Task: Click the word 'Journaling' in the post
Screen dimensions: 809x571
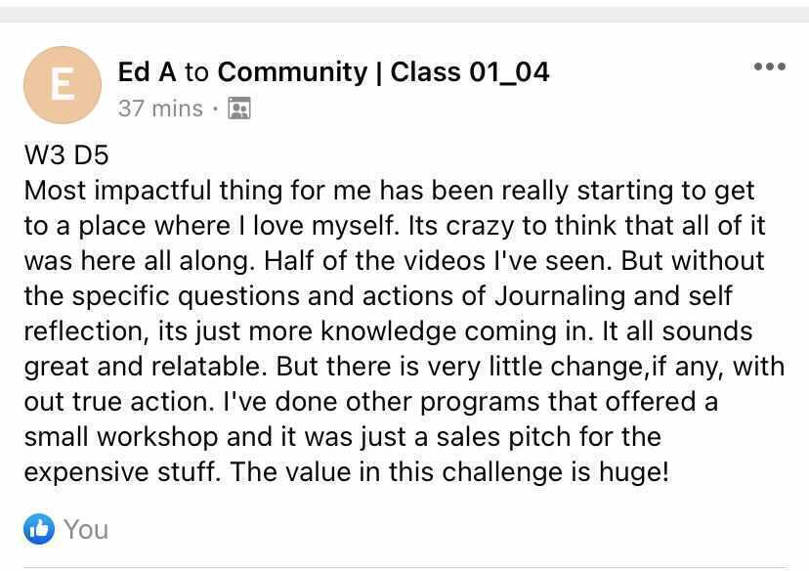Action: [559, 295]
